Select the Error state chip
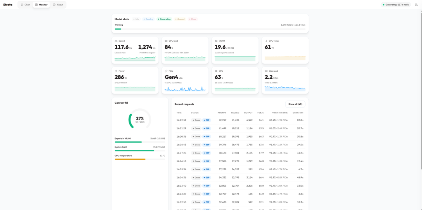This screenshot has height=210, width=422. (x=193, y=19)
